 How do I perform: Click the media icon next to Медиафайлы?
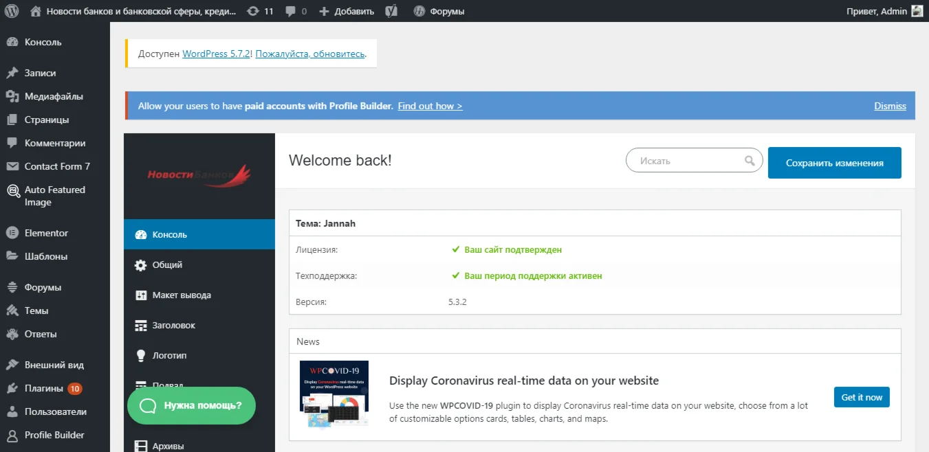point(12,96)
